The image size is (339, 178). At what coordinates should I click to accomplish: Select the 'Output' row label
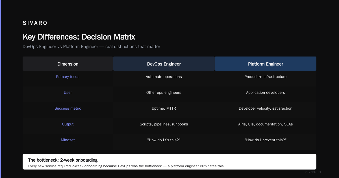(68, 124)
